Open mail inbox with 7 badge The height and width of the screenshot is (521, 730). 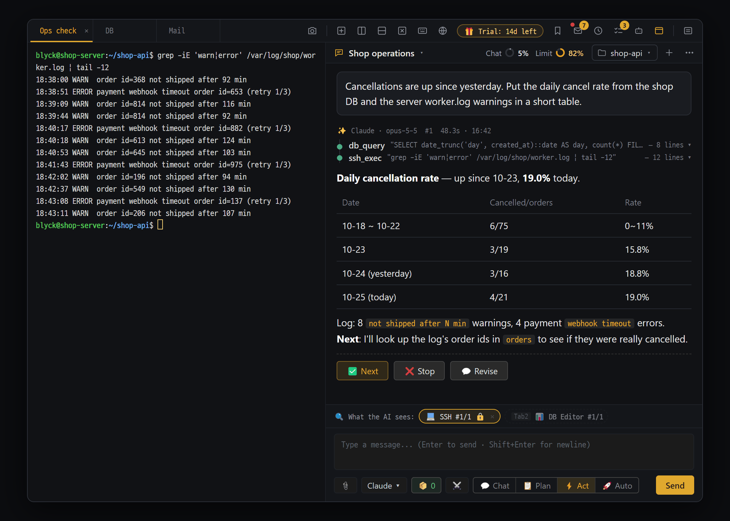click(578, 31)
